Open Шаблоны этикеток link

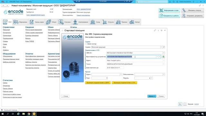coord(31,62)
